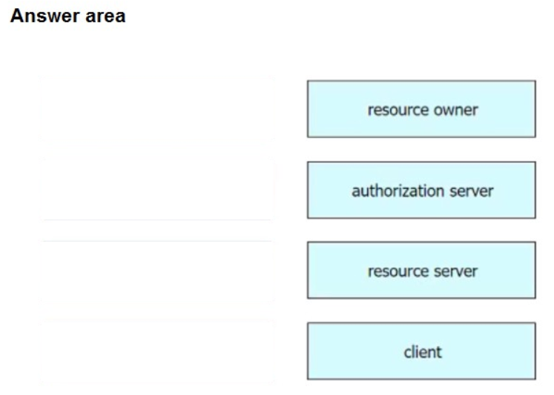
Task: Pick the word 'area' in the heading
Action: [106, 18]
